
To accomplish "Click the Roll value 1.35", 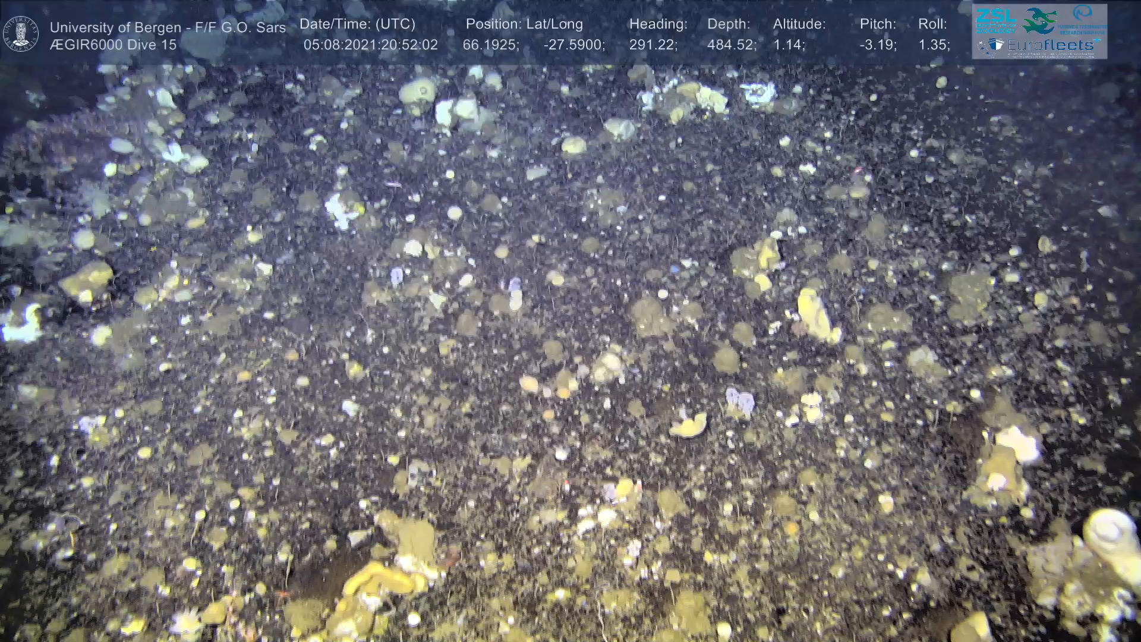I will click(x=934, y=45).
